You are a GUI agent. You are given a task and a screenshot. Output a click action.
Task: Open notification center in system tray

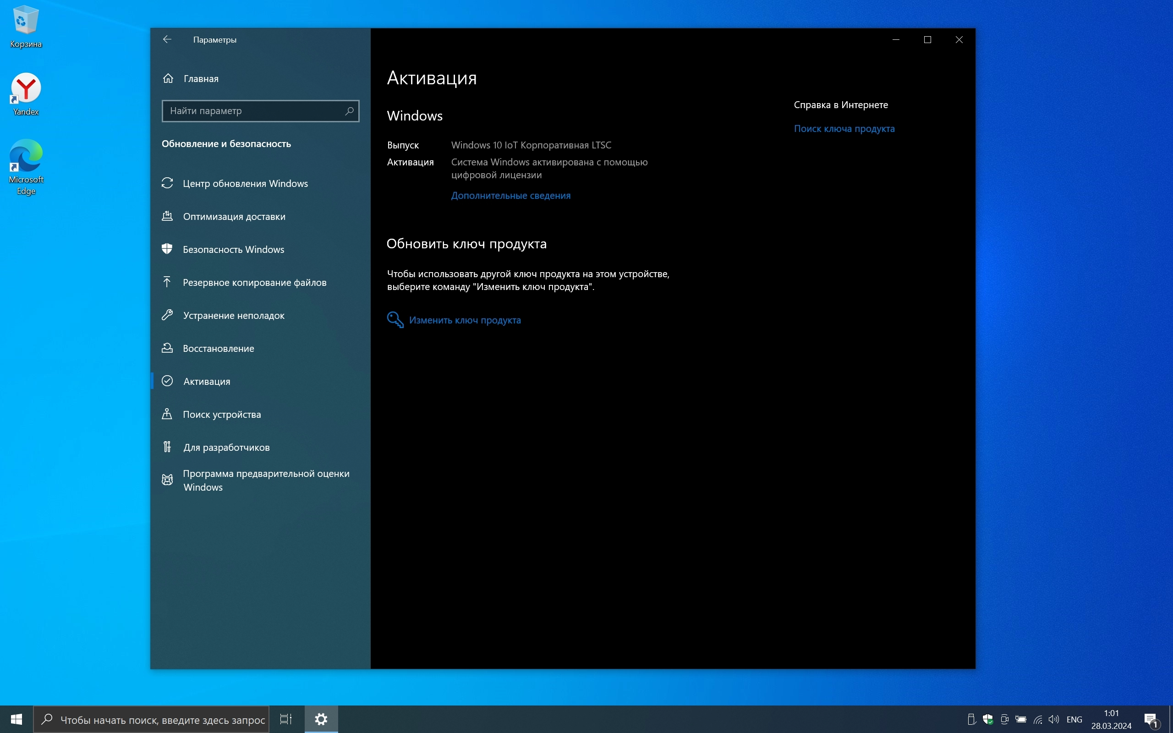click(x=1151, y=719)
